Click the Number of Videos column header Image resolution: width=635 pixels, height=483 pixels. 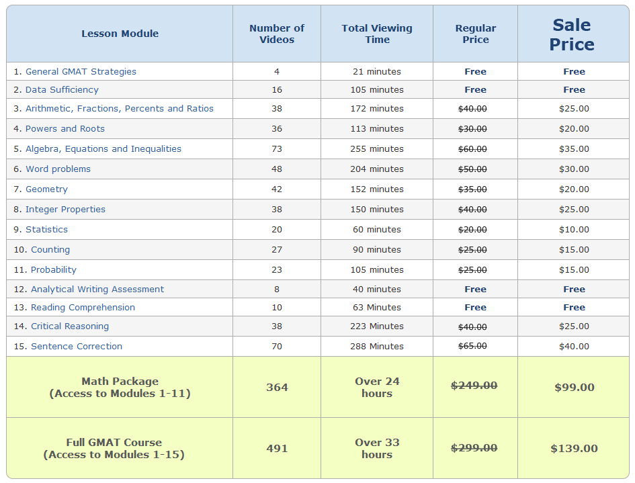[x=277, y=34]
